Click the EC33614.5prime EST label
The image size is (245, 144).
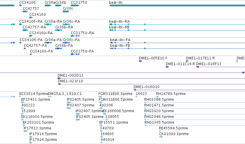click(x=34, y=94)
